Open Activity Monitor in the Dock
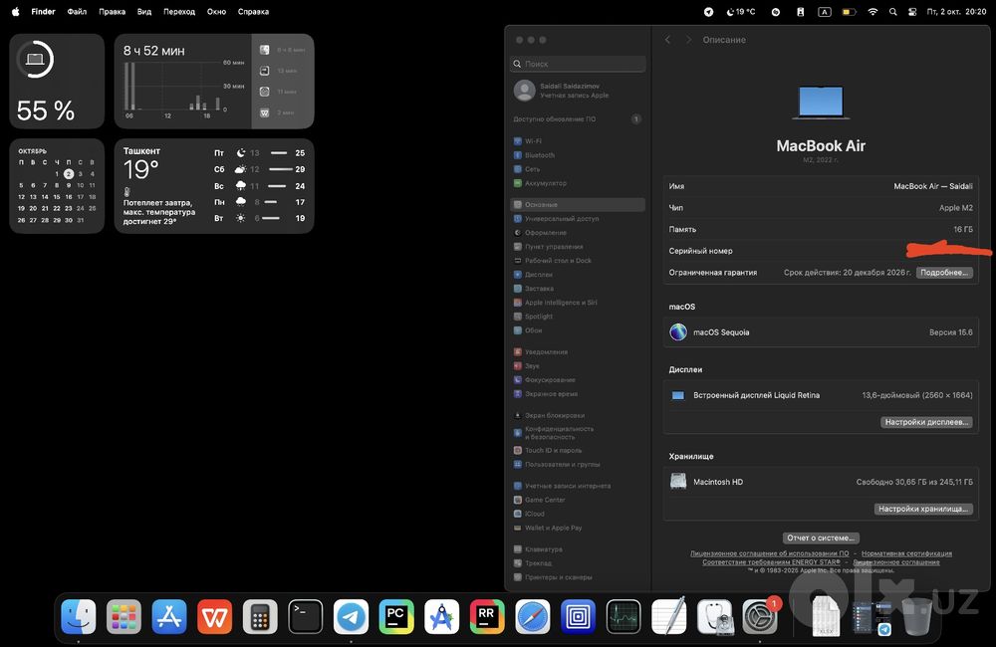996x647 pixels. click(x=623, y=616)
